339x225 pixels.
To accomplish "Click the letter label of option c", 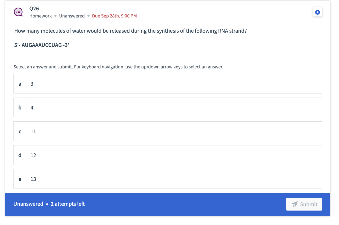I will click(20, 131).
